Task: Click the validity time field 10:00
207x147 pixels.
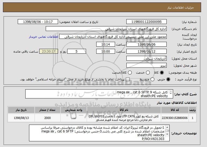Action: click(x=106, y=52)
